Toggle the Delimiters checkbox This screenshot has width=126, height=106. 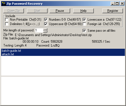tap(7, 24)
